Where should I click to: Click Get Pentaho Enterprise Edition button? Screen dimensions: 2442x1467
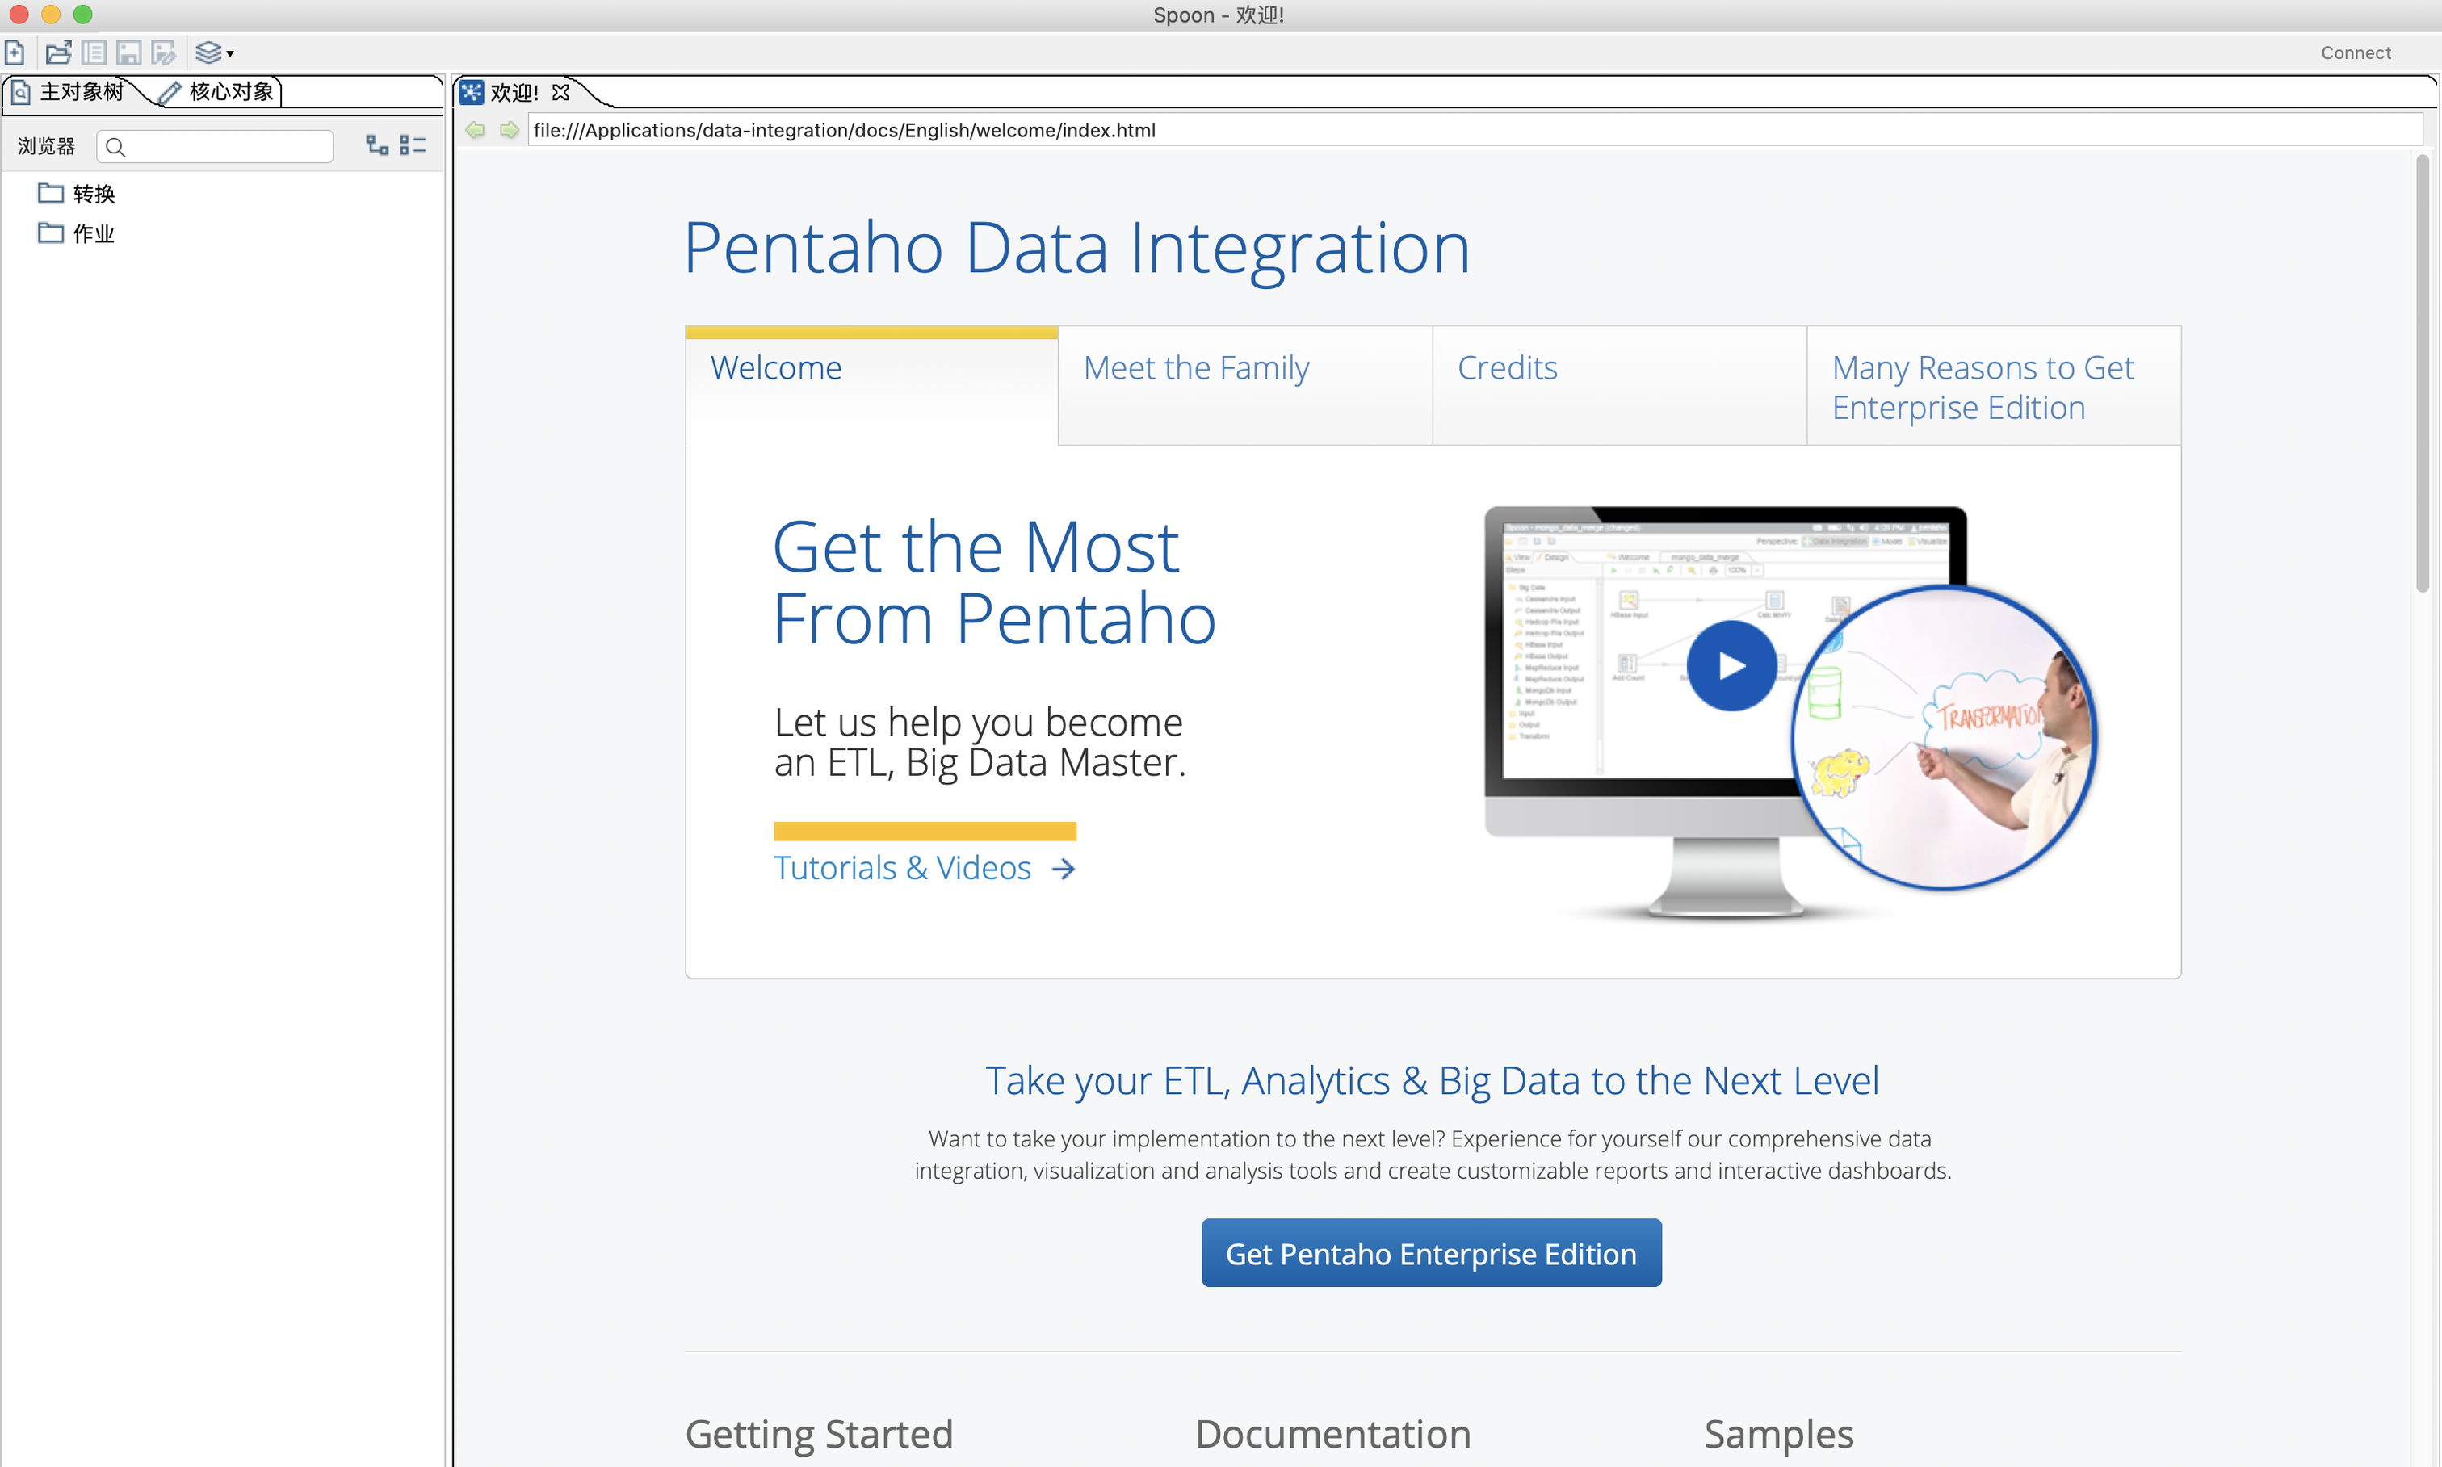(x=1431, y=1252)
